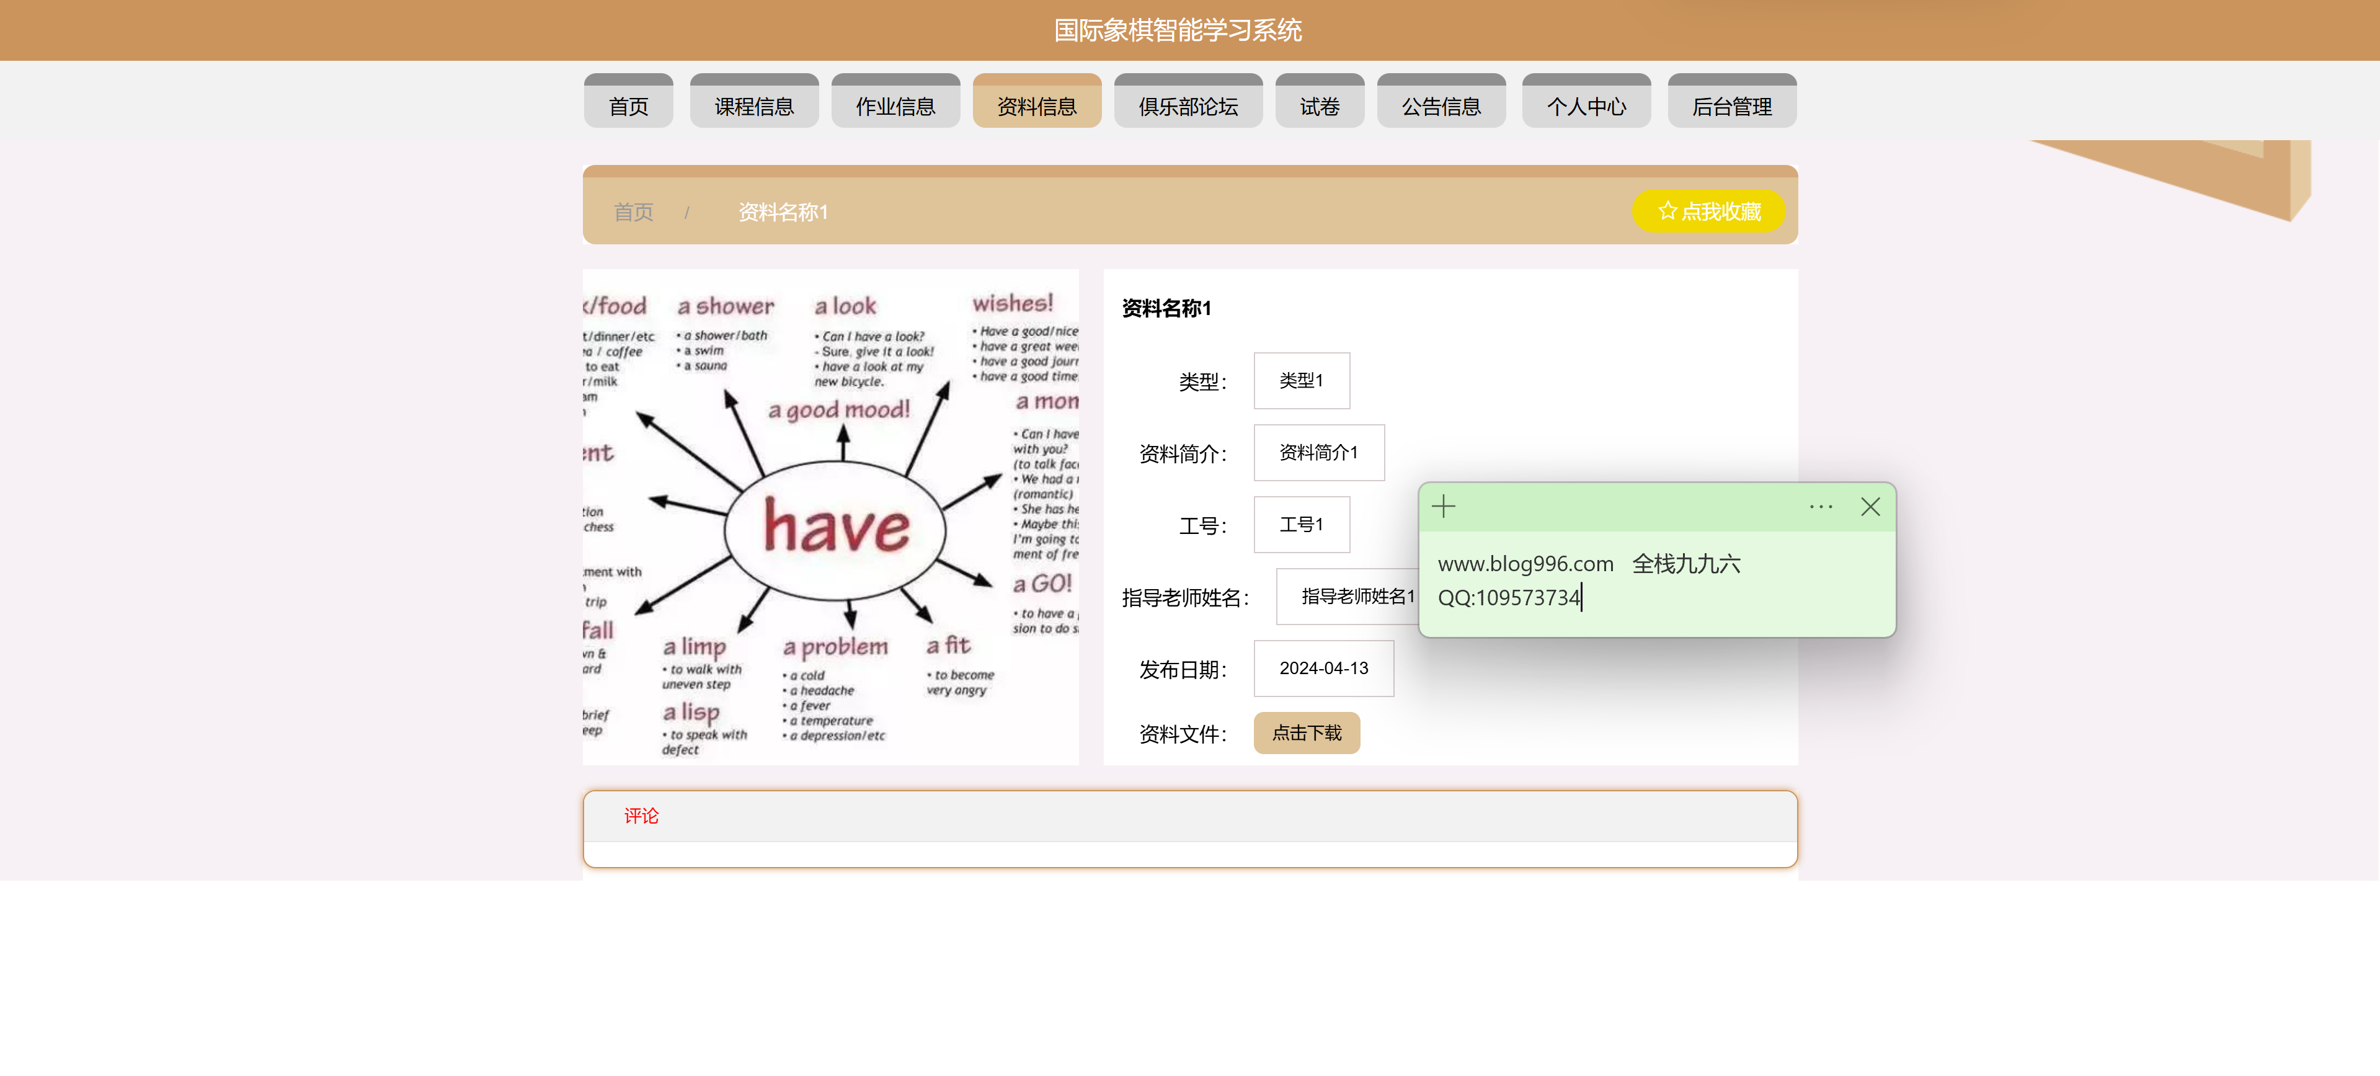The image size is (2380, 1076).
Task: Click the 首页 breadcrumb link
Action: (x=633, y=213)
